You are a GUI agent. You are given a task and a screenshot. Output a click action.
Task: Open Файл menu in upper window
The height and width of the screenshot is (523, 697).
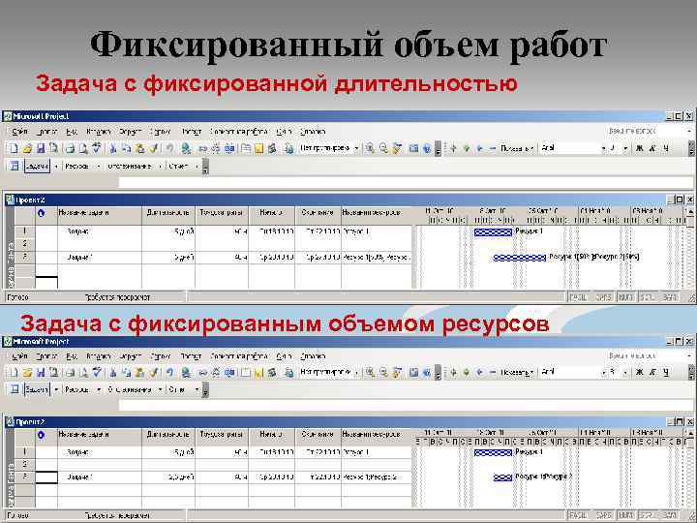20,132
